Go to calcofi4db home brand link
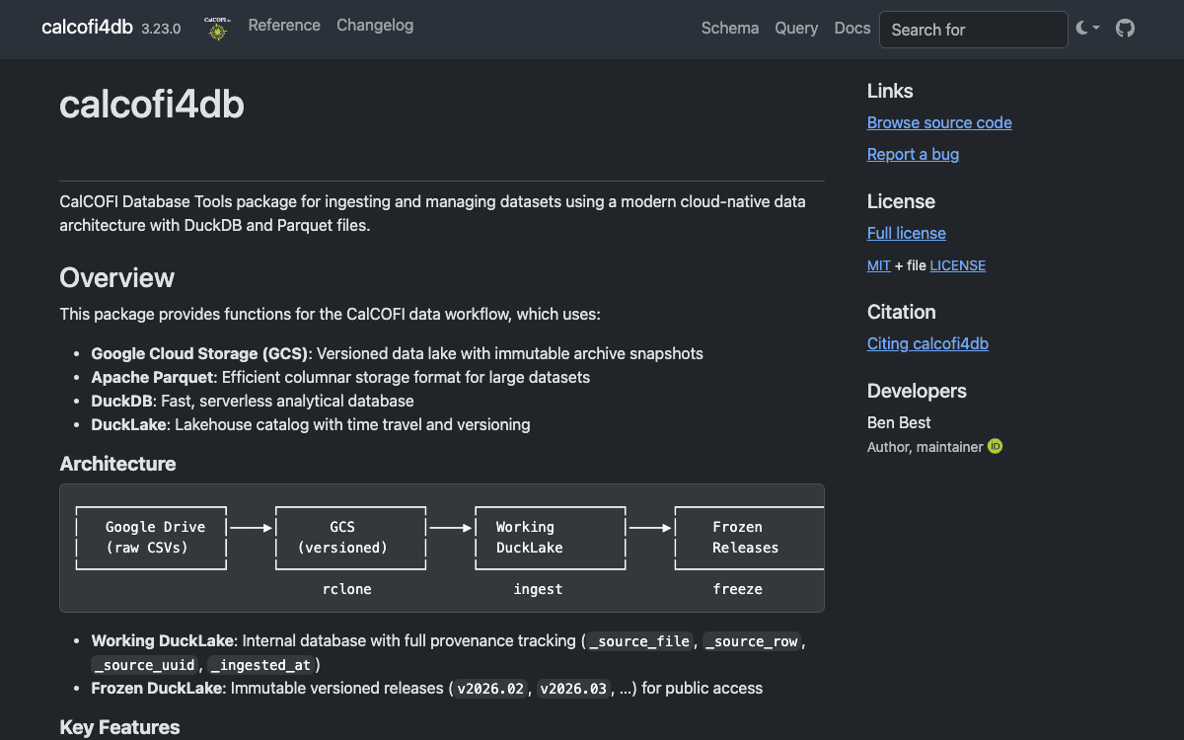1184x740 pixels. coord(87,27)
